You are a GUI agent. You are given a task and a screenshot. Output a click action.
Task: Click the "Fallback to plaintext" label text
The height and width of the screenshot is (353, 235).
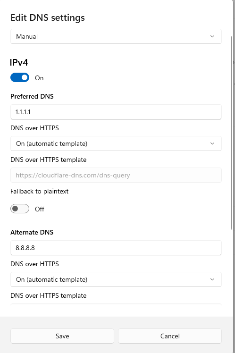coord(39,191)
